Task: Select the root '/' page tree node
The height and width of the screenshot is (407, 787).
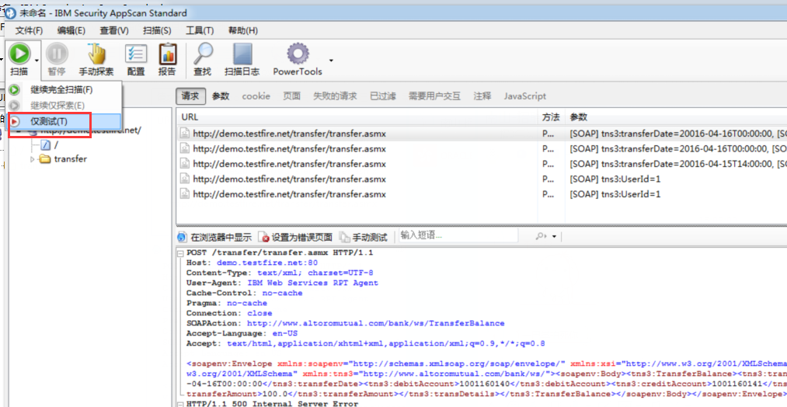Action: pos(50,145)
